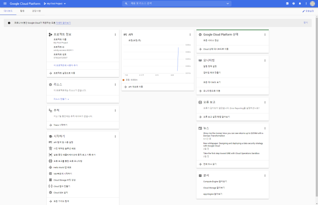Open Cloud Shell from top bar
This screenshot has width=318, height=205.
[x=287, y=3]
